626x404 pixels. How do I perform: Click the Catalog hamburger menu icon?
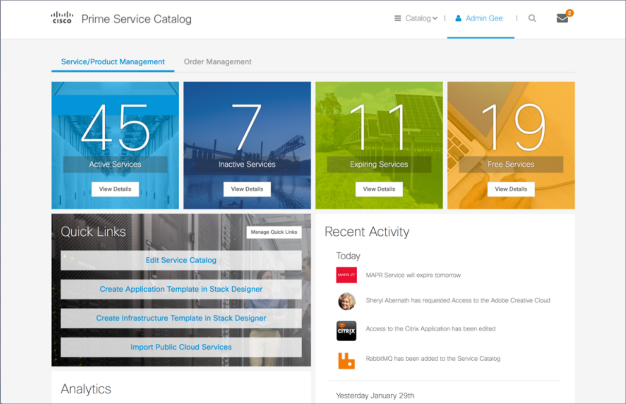coord(398,18)
